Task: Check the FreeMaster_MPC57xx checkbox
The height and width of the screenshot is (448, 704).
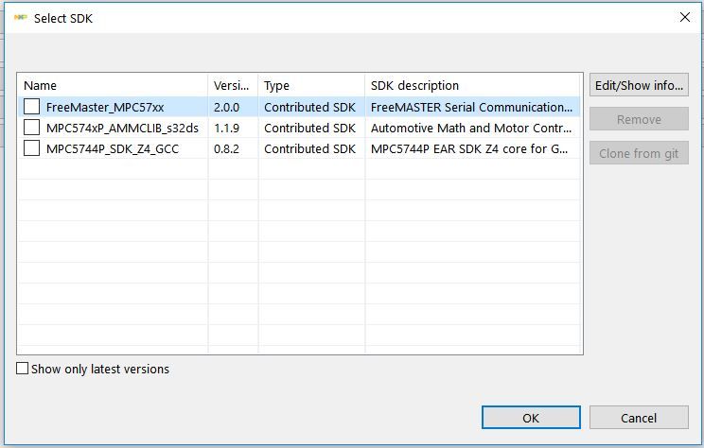Action: tap(32, 107)
